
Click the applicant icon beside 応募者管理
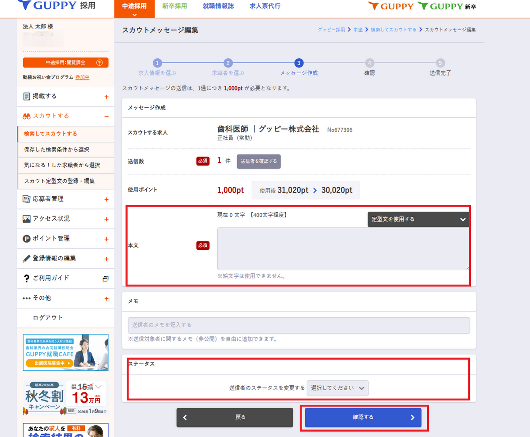[x=26, y=199]
